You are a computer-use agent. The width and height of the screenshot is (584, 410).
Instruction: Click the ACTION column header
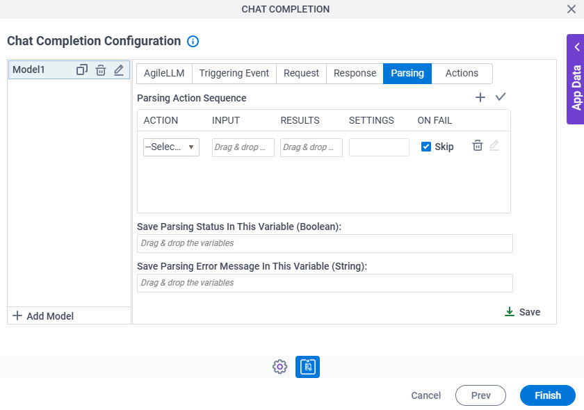pyautogui.click(x=161, y=121)
